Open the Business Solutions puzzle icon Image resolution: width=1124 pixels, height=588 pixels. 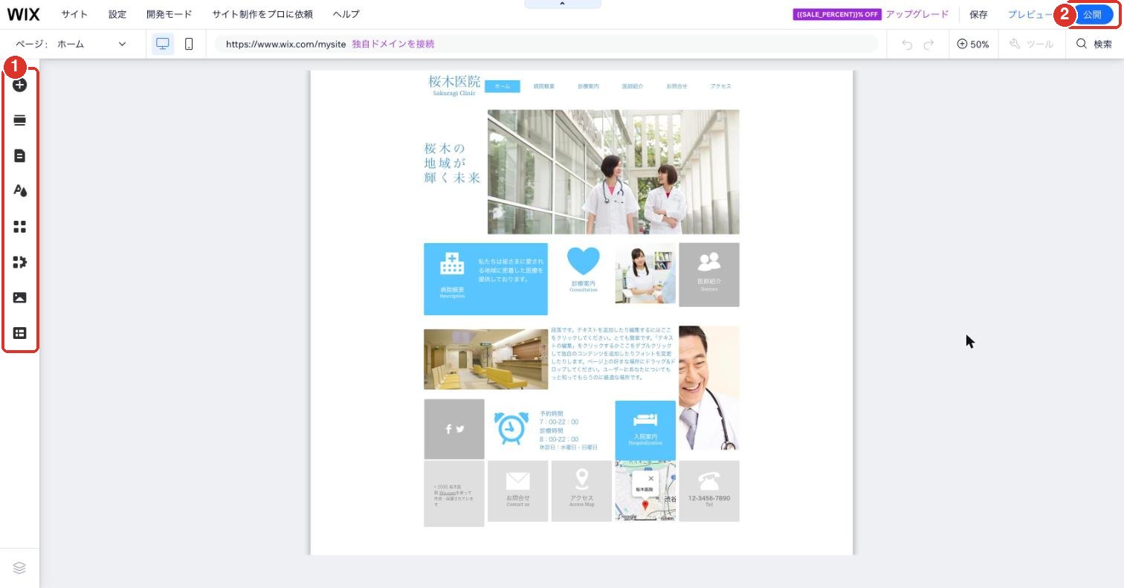(20, 262)
